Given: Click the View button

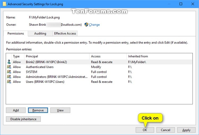Looking at the screenshot, I should click(60, 110).
